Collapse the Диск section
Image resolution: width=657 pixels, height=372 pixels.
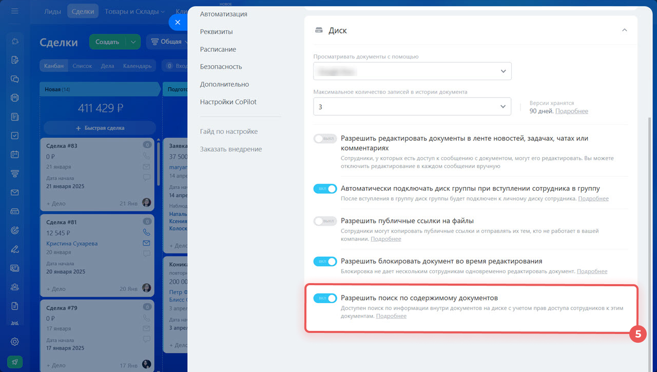pyautogui.click(x=624, y=30)
